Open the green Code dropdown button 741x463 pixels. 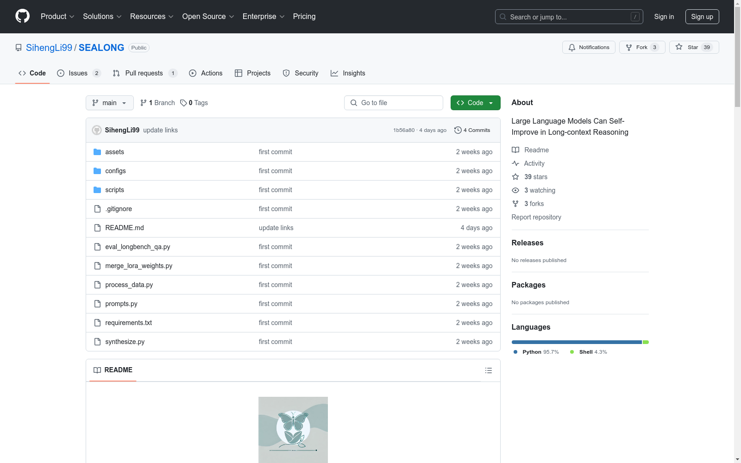point(475,103)
